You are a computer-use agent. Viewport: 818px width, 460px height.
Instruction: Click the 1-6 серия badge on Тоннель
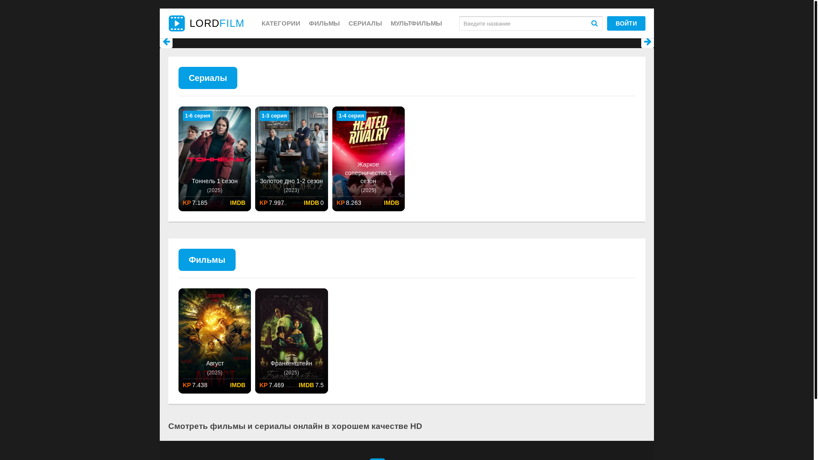198,116
